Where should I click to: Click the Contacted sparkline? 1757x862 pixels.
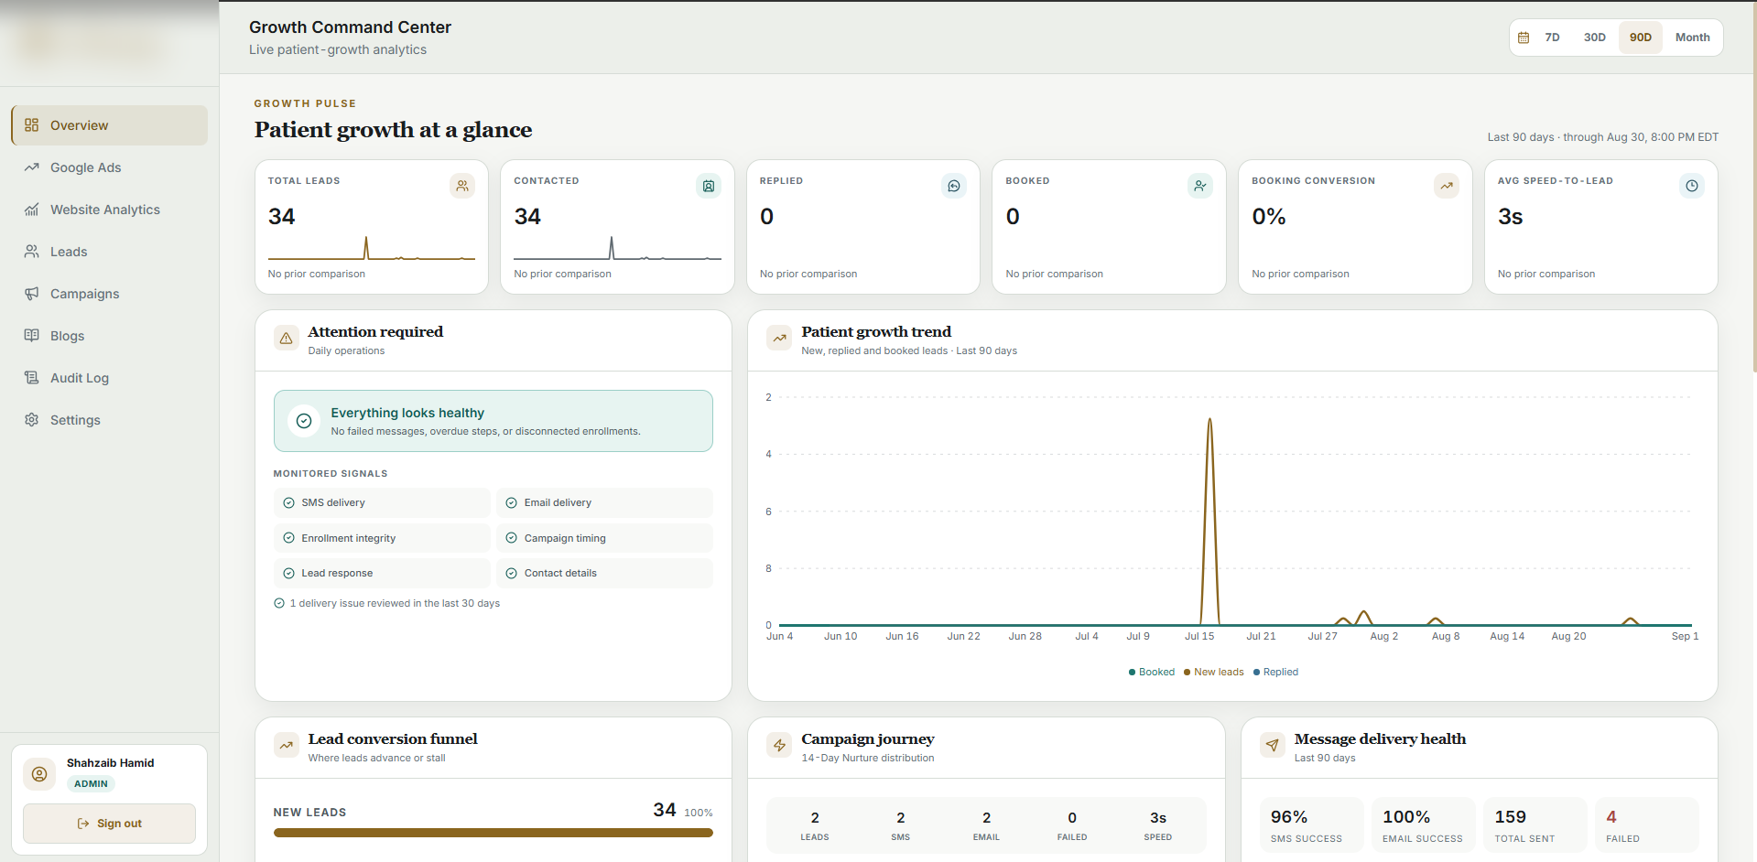pyautogui.click(x=617, y=249)
